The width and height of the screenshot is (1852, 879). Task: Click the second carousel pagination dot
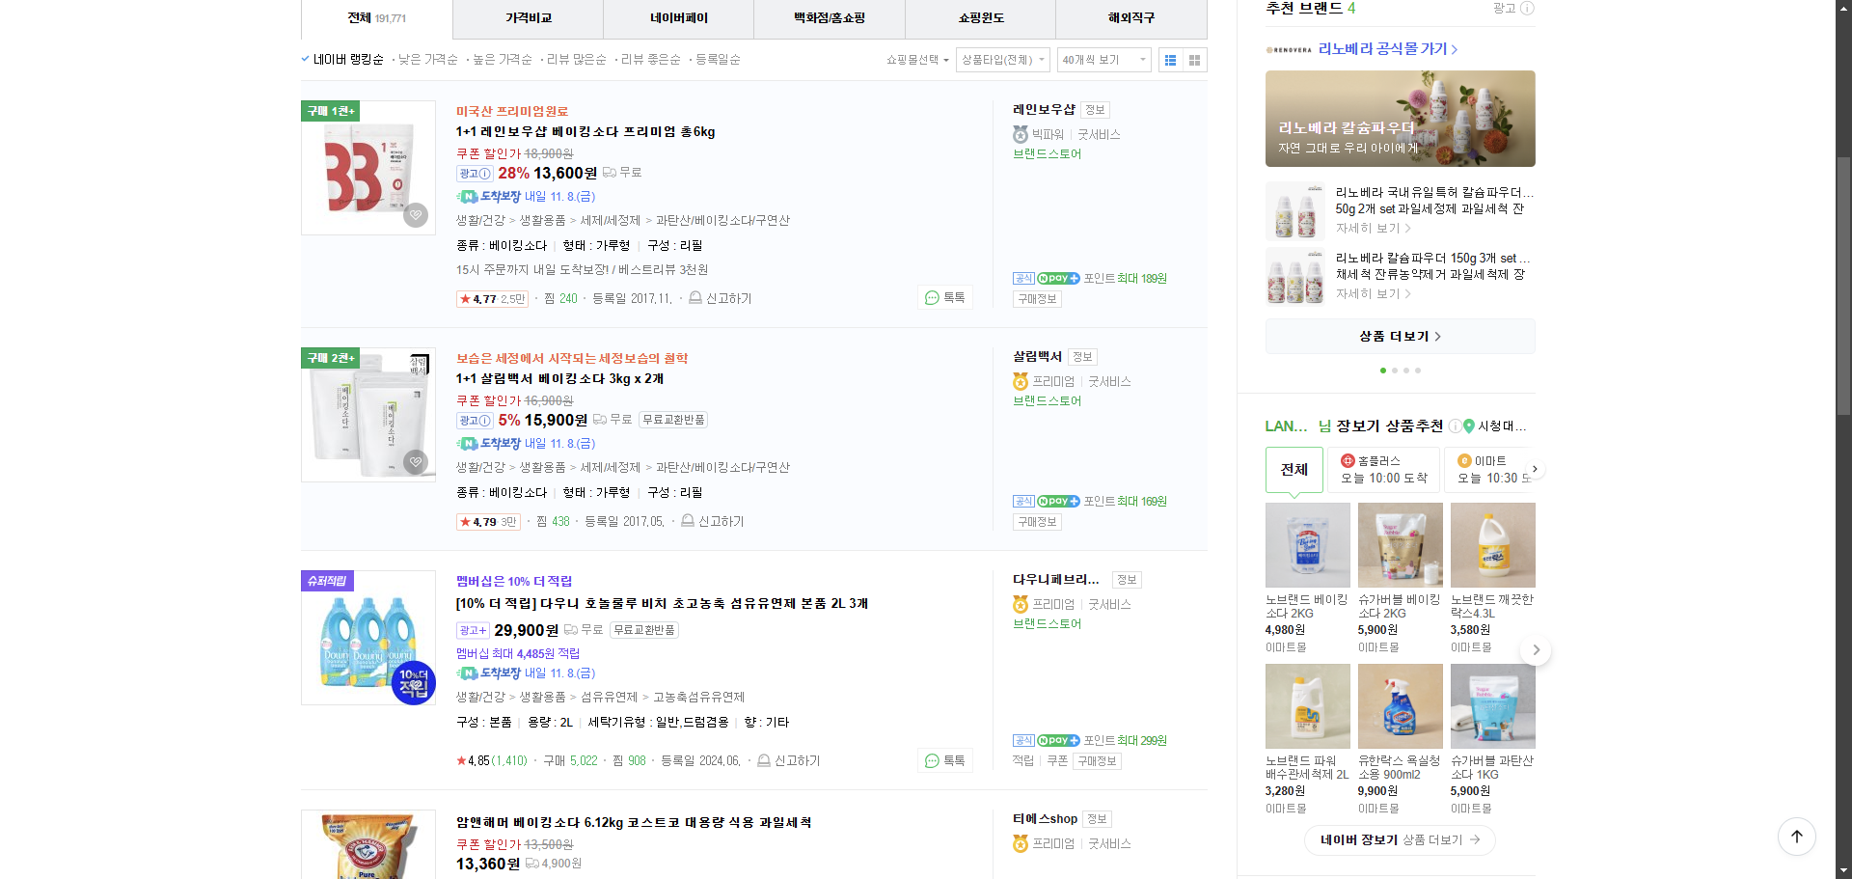click(x=1394, y=370)
